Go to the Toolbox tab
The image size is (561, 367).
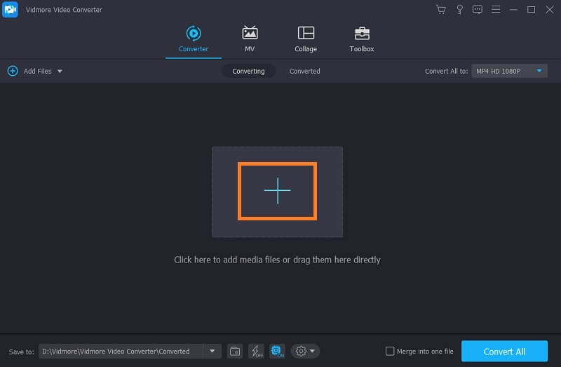click(362, 39)
